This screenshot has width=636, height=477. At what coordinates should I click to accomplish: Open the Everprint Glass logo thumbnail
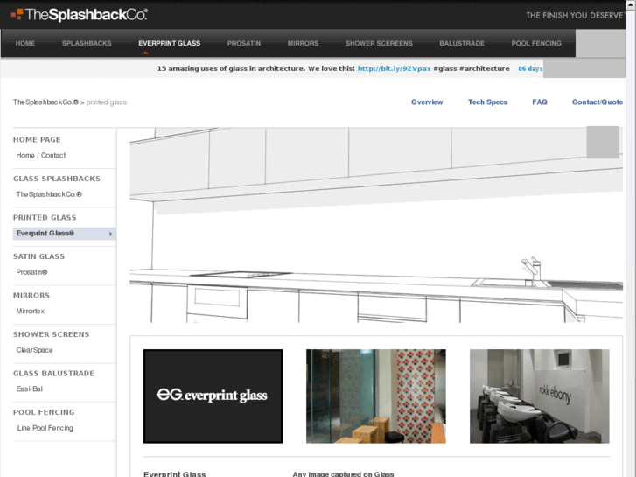[x=213, y=396]
